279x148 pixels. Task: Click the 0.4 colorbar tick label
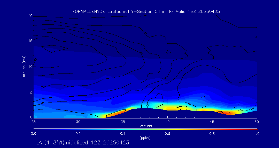(123, 134)
